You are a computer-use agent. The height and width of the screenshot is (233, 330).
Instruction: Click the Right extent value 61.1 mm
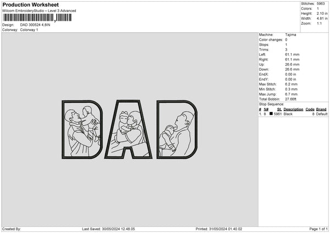(x=292, y=60)
